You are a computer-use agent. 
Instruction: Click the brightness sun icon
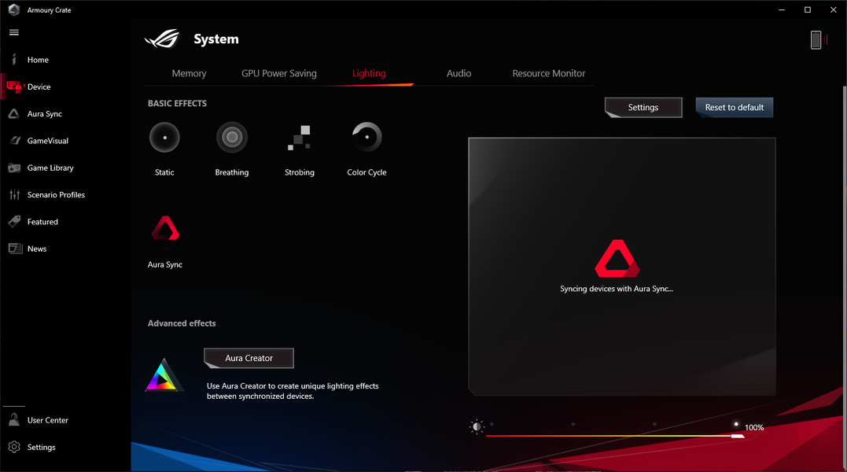coord(477,427)
